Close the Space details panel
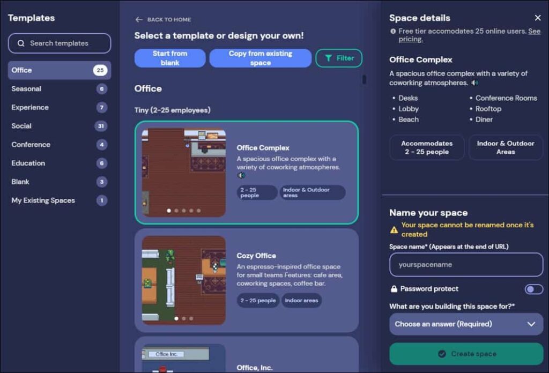 [537, 18]
